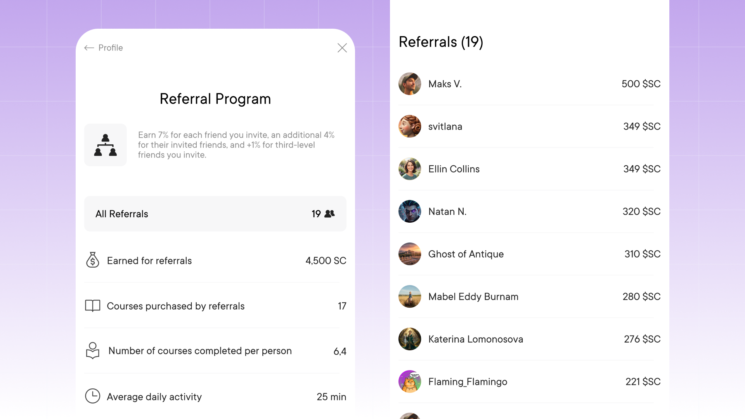Open the All Referrals row
Image resolution: width=745 pixels, height=419 pixels.
click(x=215, y=214)
